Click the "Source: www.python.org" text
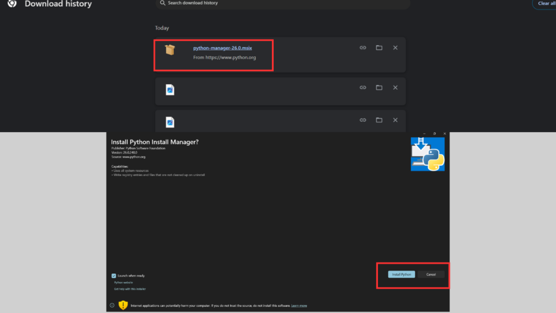This screenshot has width=556, height=313. click(128, 157)
